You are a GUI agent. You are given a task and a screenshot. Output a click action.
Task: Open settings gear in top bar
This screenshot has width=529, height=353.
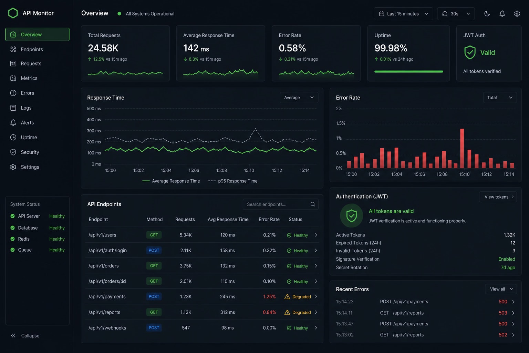click(x=517, y=13)
